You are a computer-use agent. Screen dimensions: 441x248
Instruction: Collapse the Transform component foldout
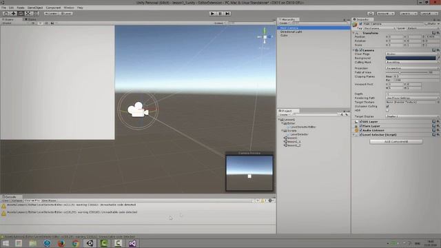pyautogui.click(x=353, y=33)
